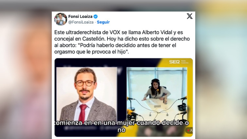Click the quoted phrase starting 'Podría haberlo decidido'
The width and height of the screenshot is (247, 139).
click(115, 49)
